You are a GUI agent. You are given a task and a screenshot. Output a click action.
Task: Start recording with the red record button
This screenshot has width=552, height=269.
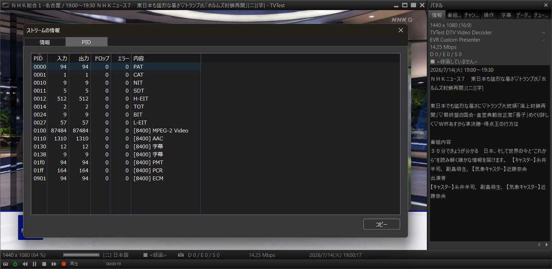coord(63,264)
